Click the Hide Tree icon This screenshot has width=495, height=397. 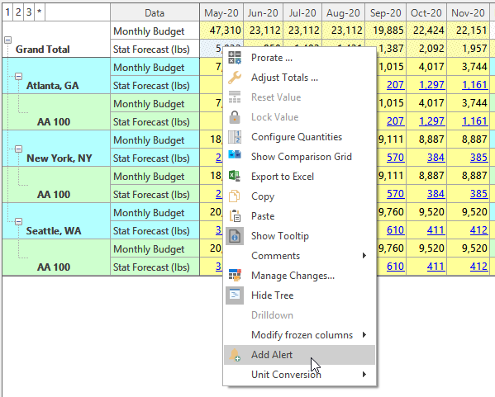coord(235,295)
